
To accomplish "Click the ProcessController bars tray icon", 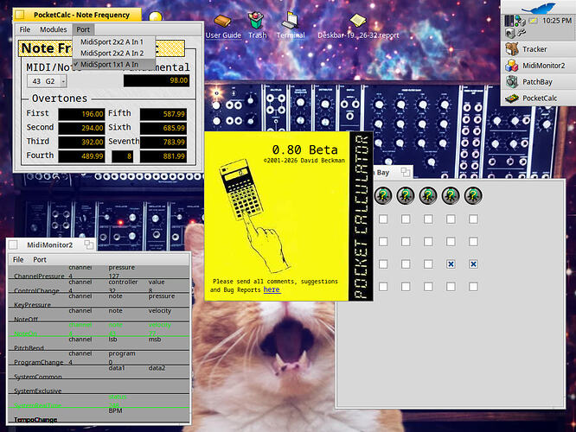I will click(x=509, y=21).
